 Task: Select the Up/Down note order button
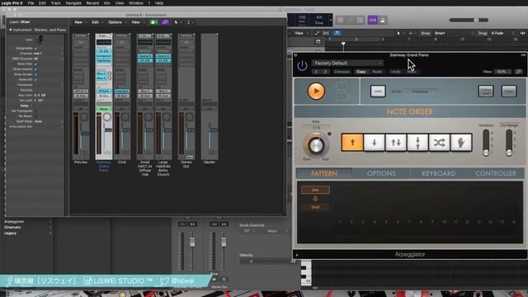(396, 143)
